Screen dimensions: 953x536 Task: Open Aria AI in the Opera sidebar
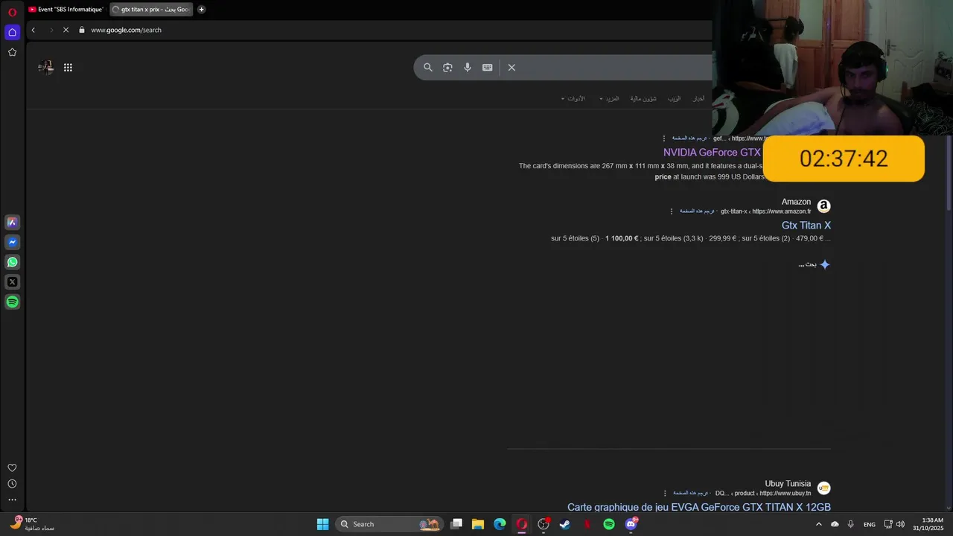12,222
